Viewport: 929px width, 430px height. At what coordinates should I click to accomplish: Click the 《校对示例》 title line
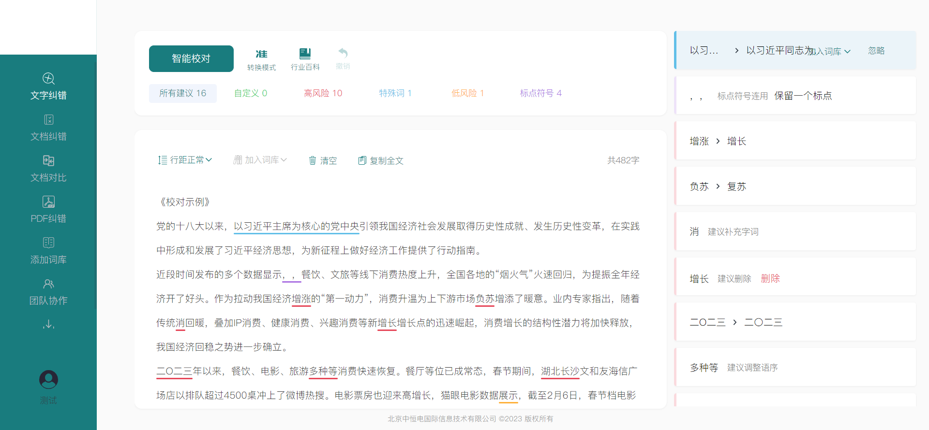pyautogui.click(x=185, y=202)
